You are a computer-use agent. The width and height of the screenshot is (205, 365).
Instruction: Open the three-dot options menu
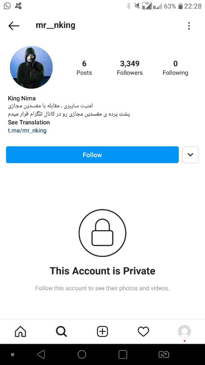coord(189,26)
